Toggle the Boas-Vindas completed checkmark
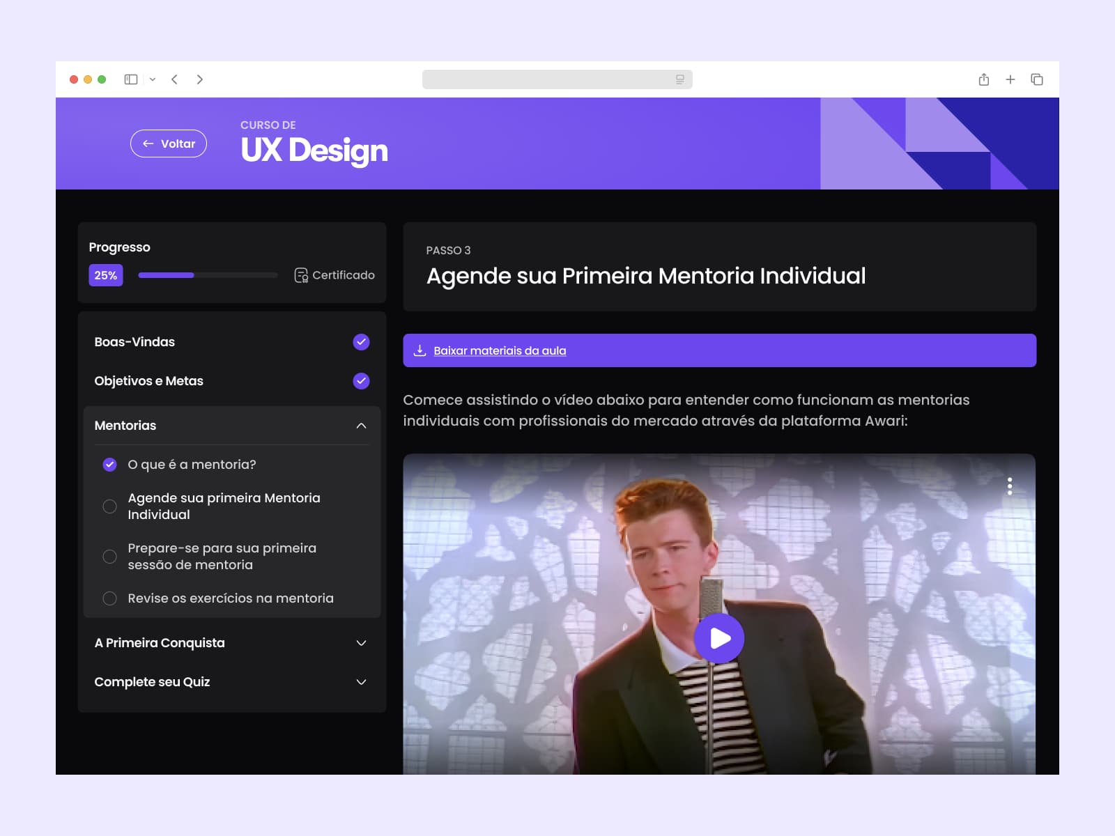Image resolution: width=1115 pixels, height=836 pixels. [361, 342]
